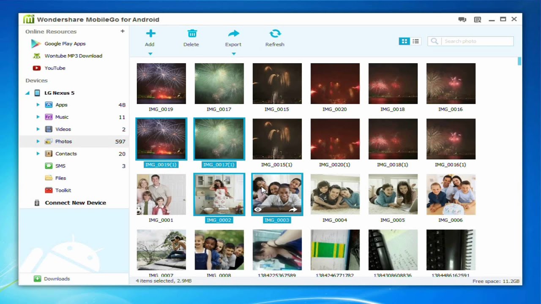Select photo IMG_0018(1) thumbnail
The width and height of the screenshot is (541, 304).
(x=393, y=139)
